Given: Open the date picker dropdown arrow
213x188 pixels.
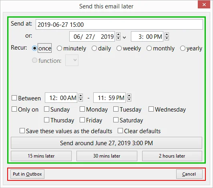Looking at the screenshot, I should point(124,37).
